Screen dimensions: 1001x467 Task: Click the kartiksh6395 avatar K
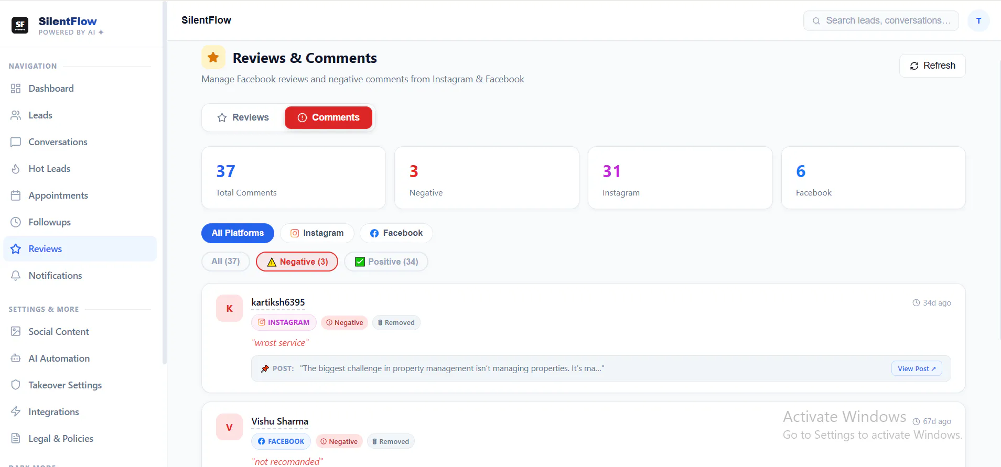coord(229,309)
